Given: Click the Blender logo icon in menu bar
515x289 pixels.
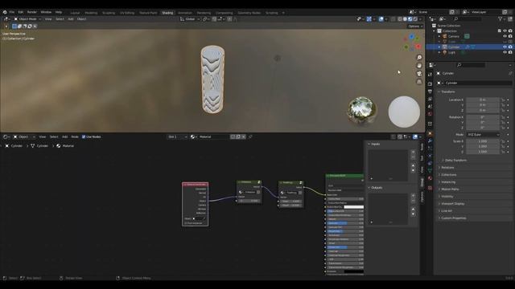Looking at the screenshot, I should click(5, 12).
